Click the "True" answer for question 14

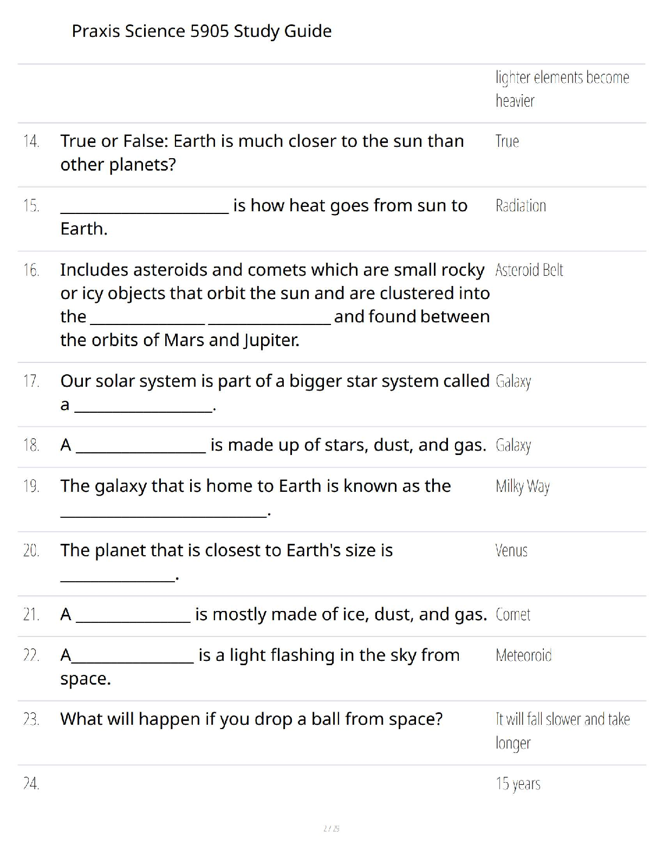(507, 141)
